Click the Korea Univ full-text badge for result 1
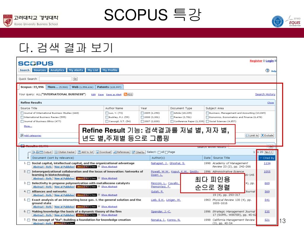Image resolution: width=304 pixels, height=228 pixels. pyautogui.click(x=86, y=167)
